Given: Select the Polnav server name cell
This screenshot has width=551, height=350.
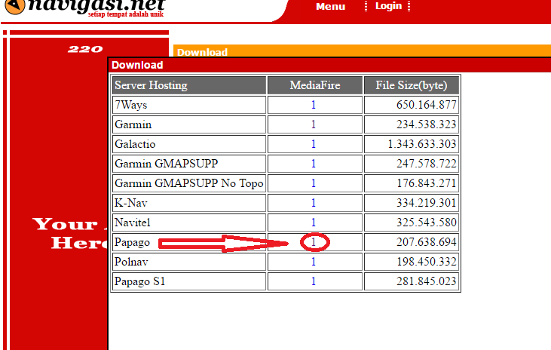Looking at the screenshot, I should 189,262.
